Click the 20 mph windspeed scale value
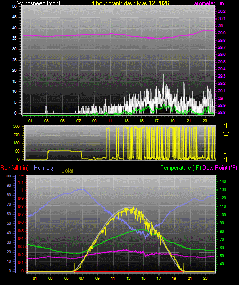Viewport: 239px width, 285px height. click(14, 70)
